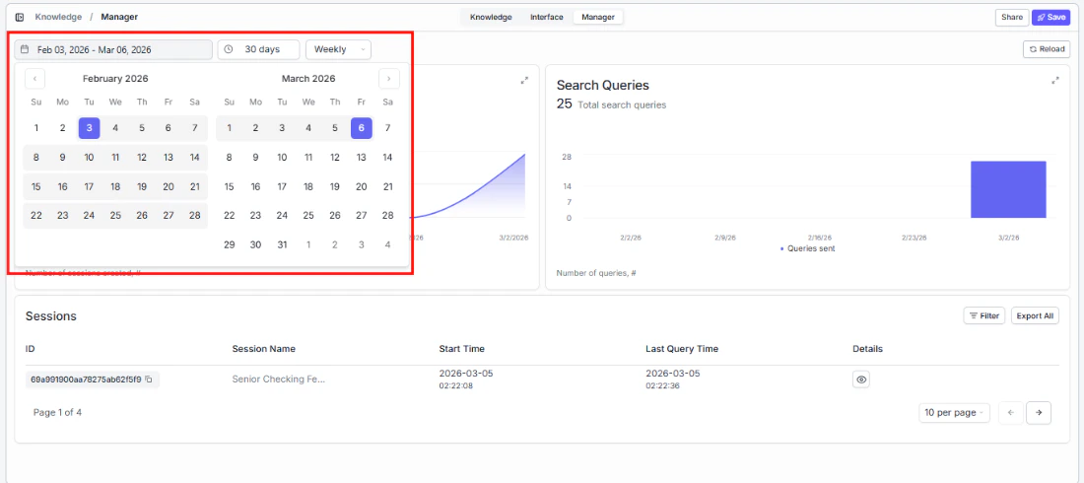Expand the Search Queries chart to fullscreen
This screenshot has width=1084, height=483.
(x=1055, y=81)
